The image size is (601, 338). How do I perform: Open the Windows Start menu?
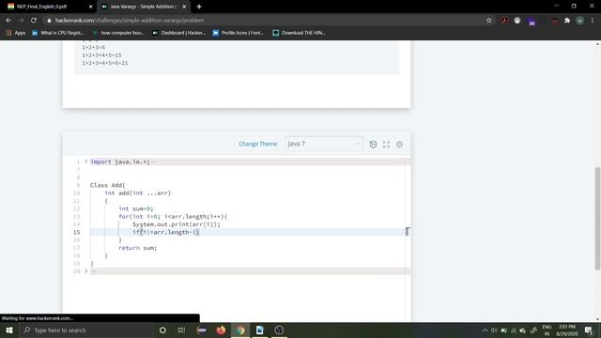[9, 330]
